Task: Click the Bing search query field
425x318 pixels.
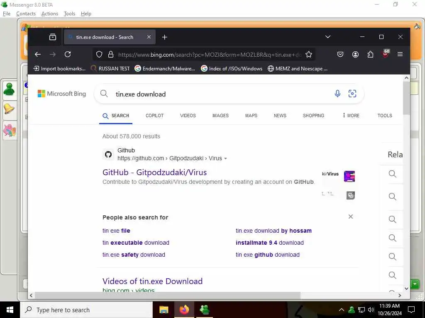Action: point(222,94)
